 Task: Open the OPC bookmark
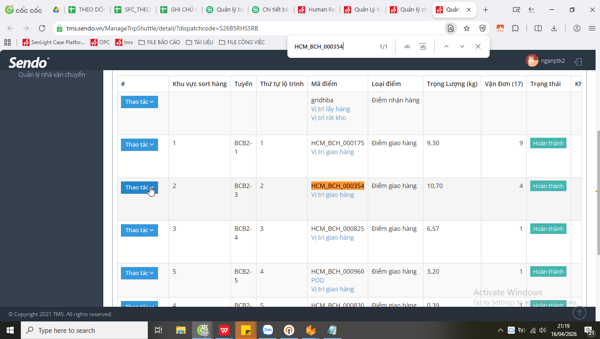click(x=100, y=42)
